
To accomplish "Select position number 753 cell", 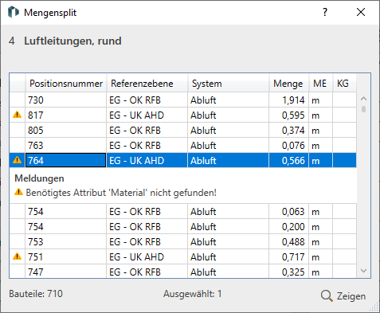I will [66, 242].
